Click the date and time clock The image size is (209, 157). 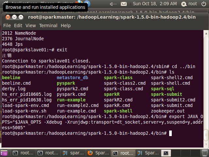tap(155, 4)
